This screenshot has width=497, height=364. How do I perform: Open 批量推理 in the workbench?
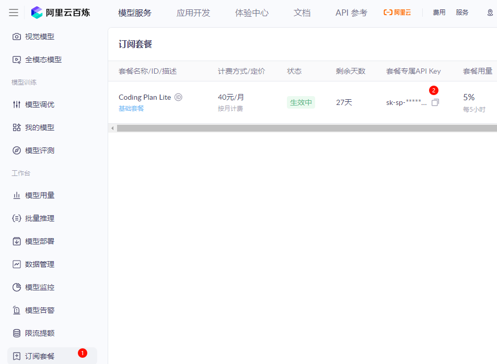36,218
